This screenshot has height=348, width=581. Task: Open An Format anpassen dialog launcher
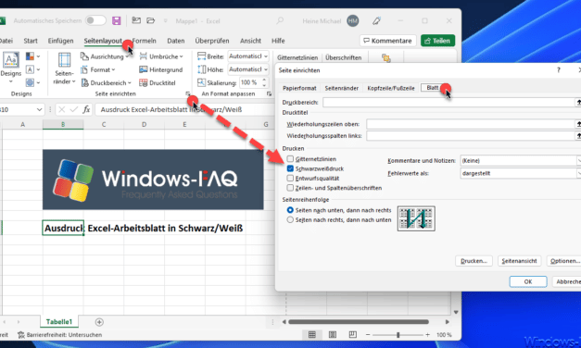click(269, 94)
